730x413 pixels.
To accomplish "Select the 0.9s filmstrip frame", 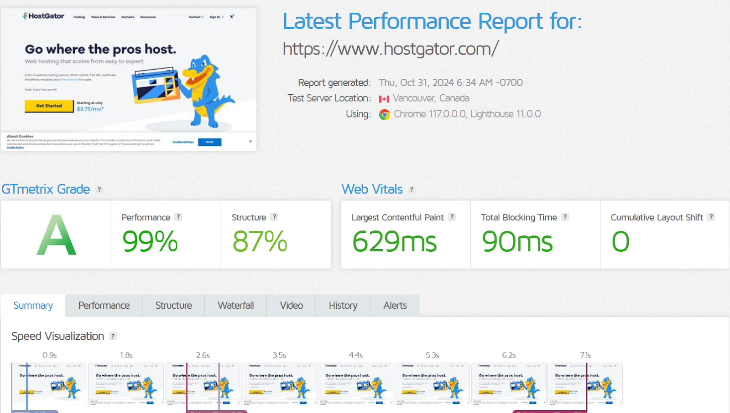I will coord(49,384).
